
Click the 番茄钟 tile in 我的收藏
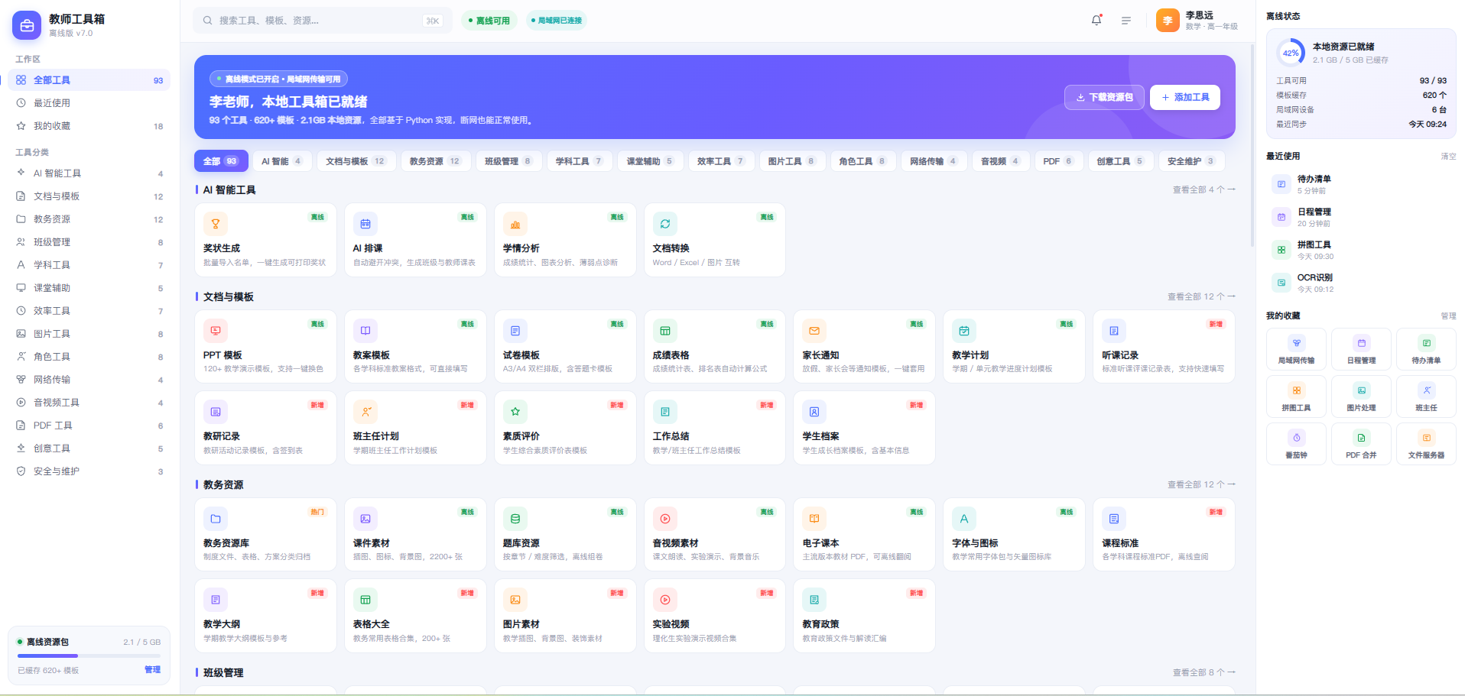click(1296, 444)
